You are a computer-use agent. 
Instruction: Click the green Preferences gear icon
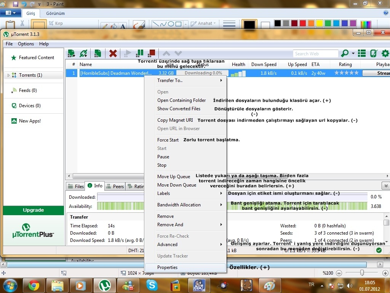(x=385, y=53)
